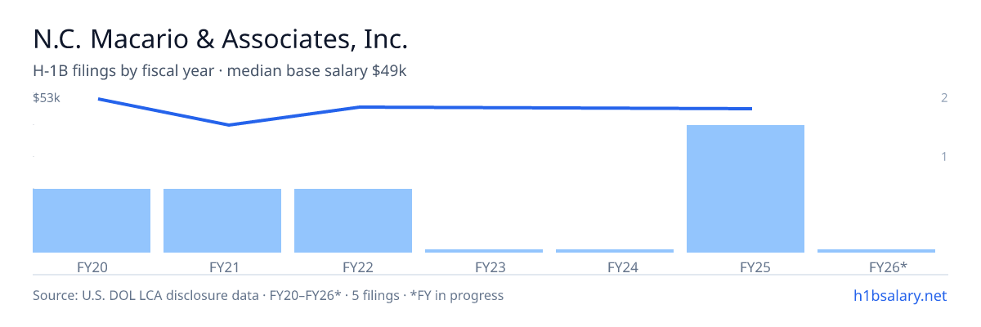The height and width of the screenshot is (327, 981).
Task: Click the FY22 axis label
Action: coord(353,267)
